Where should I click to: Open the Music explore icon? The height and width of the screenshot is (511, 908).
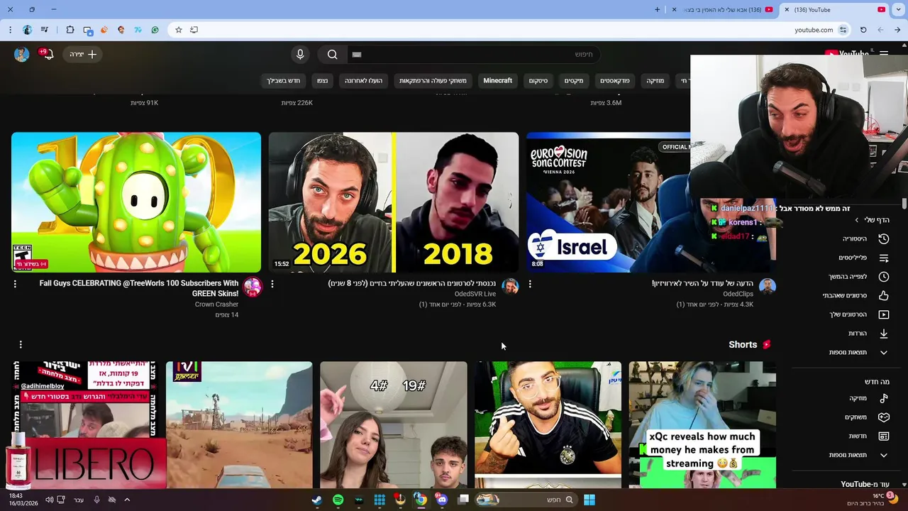(x=884, y=398)
